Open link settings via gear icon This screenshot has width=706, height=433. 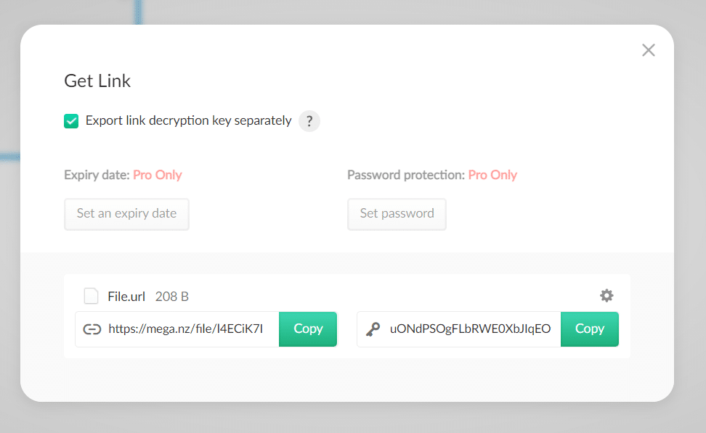coord(606,295)
